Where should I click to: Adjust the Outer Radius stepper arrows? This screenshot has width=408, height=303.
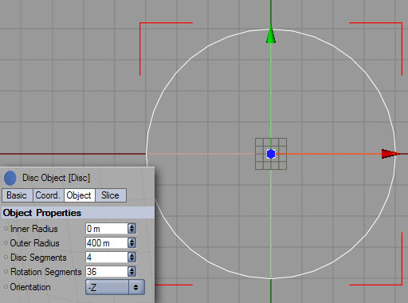pyautogui.click(x=132, y=243)
